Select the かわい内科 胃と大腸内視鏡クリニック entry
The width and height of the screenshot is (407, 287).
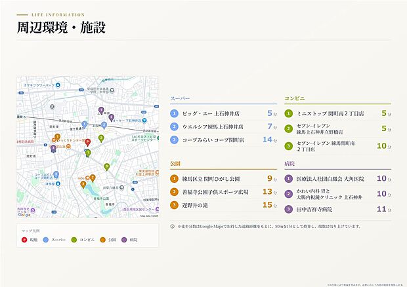[337, 194]
